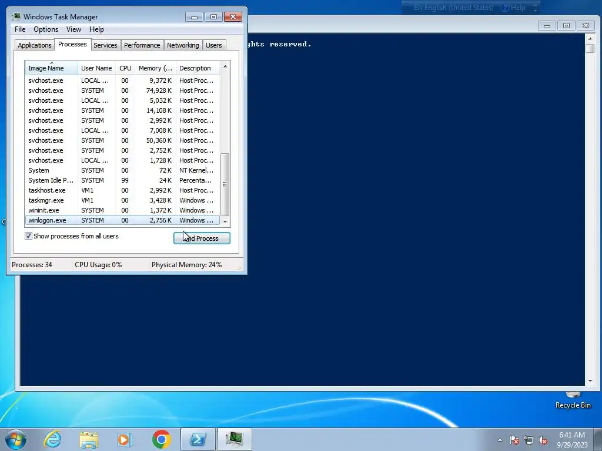Click the network tray icon
Screen dimensions: 602x451
(x=529, y=440)
